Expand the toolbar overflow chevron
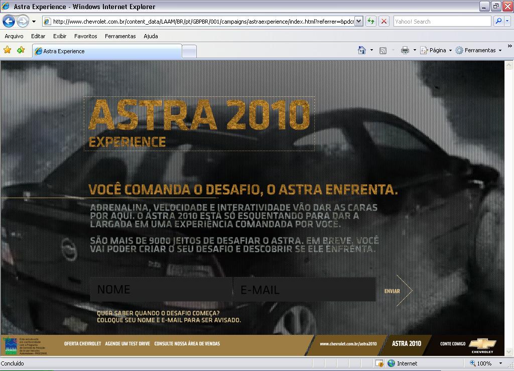Screen dimensions: 514x371 coord(510,46)
